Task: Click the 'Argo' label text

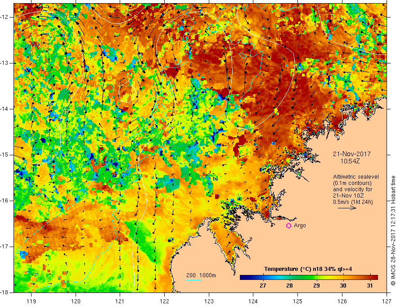Action: (300, 225)
